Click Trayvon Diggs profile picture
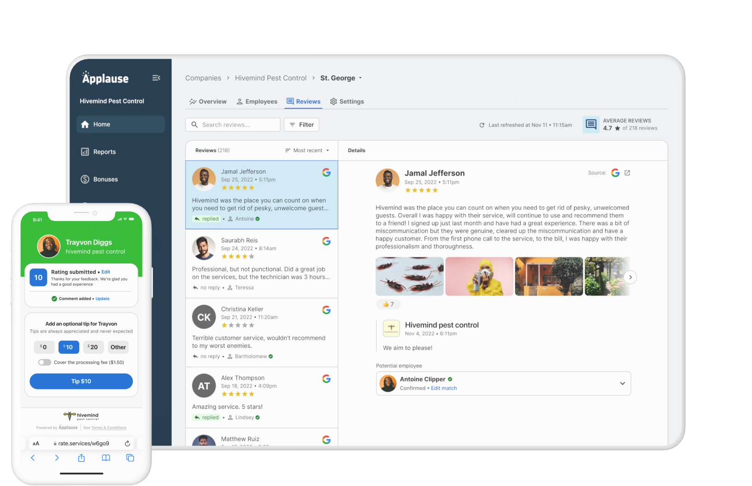The image size is (752, 486). [x=49, y=246]
